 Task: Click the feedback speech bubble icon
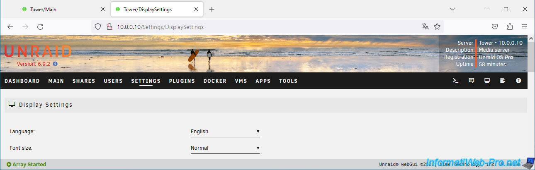[471, 81]
